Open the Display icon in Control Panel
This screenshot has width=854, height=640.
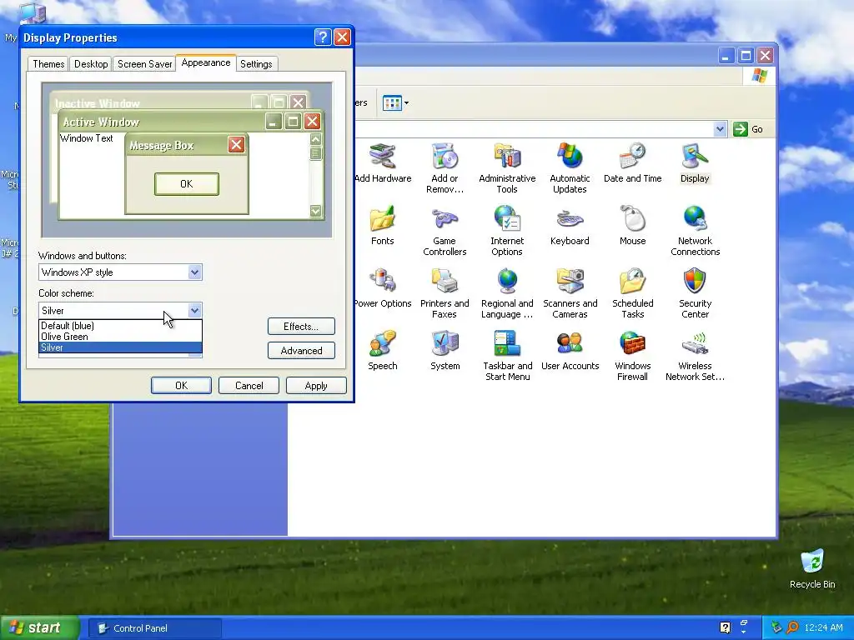(695, 163)
